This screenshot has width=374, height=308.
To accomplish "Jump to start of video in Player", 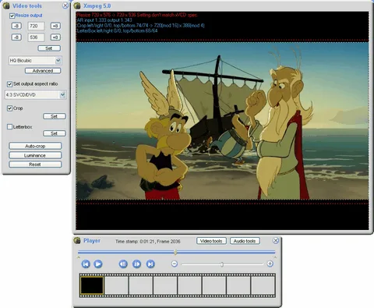I will click(86, 264).
